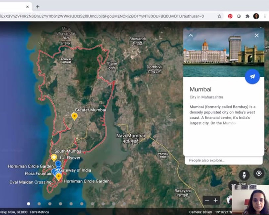Go to the fifth slide dot
The height and width of the screenshot is (215, 269).
[x=71, y=204]
